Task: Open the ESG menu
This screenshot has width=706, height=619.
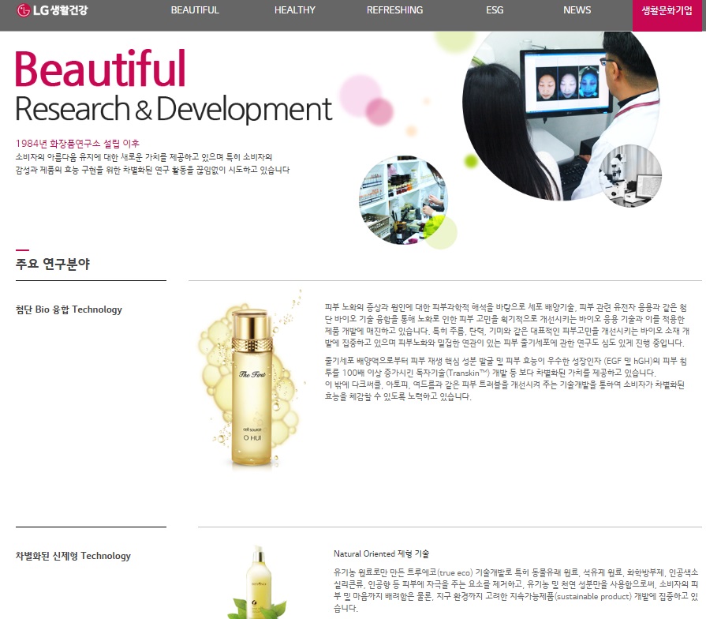Action: pyautogui.click(x=495, y=10)
